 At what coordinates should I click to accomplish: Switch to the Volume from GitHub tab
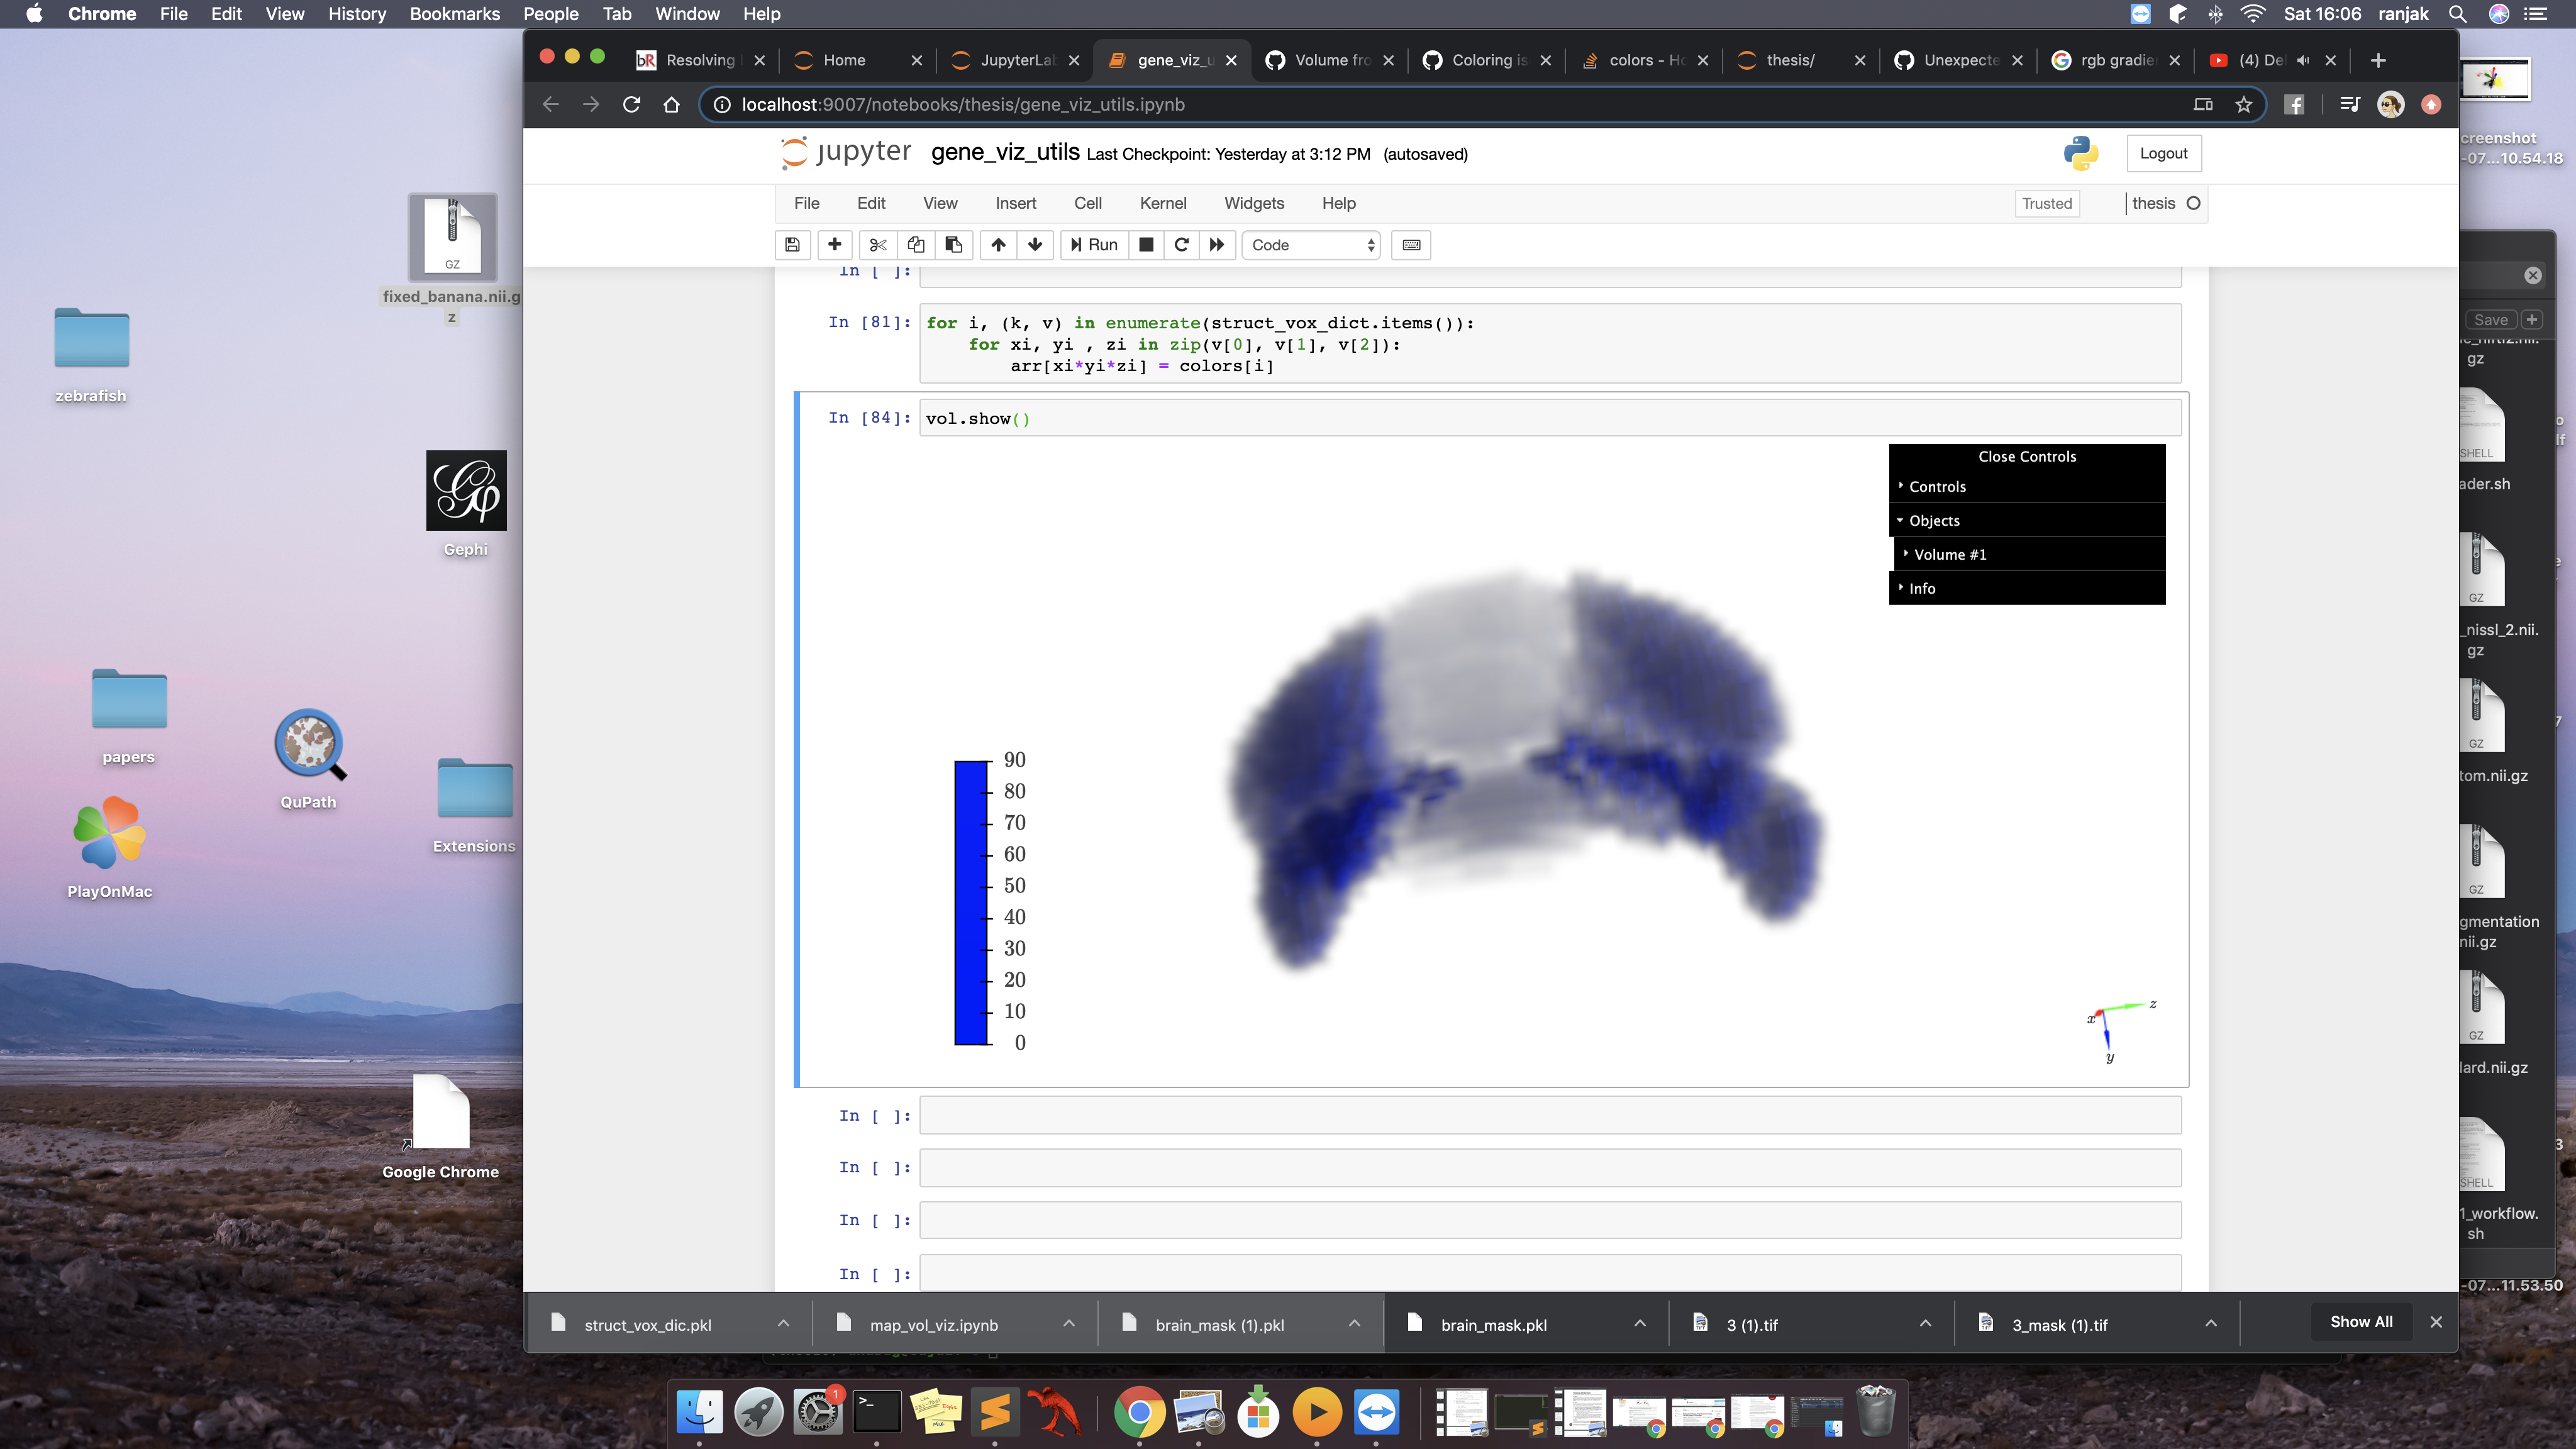(1330, 60)
